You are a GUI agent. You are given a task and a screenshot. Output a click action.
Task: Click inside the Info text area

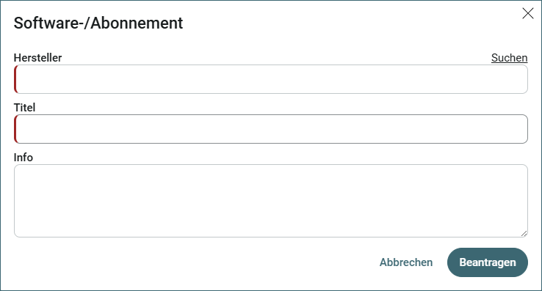tap(271, 201)
